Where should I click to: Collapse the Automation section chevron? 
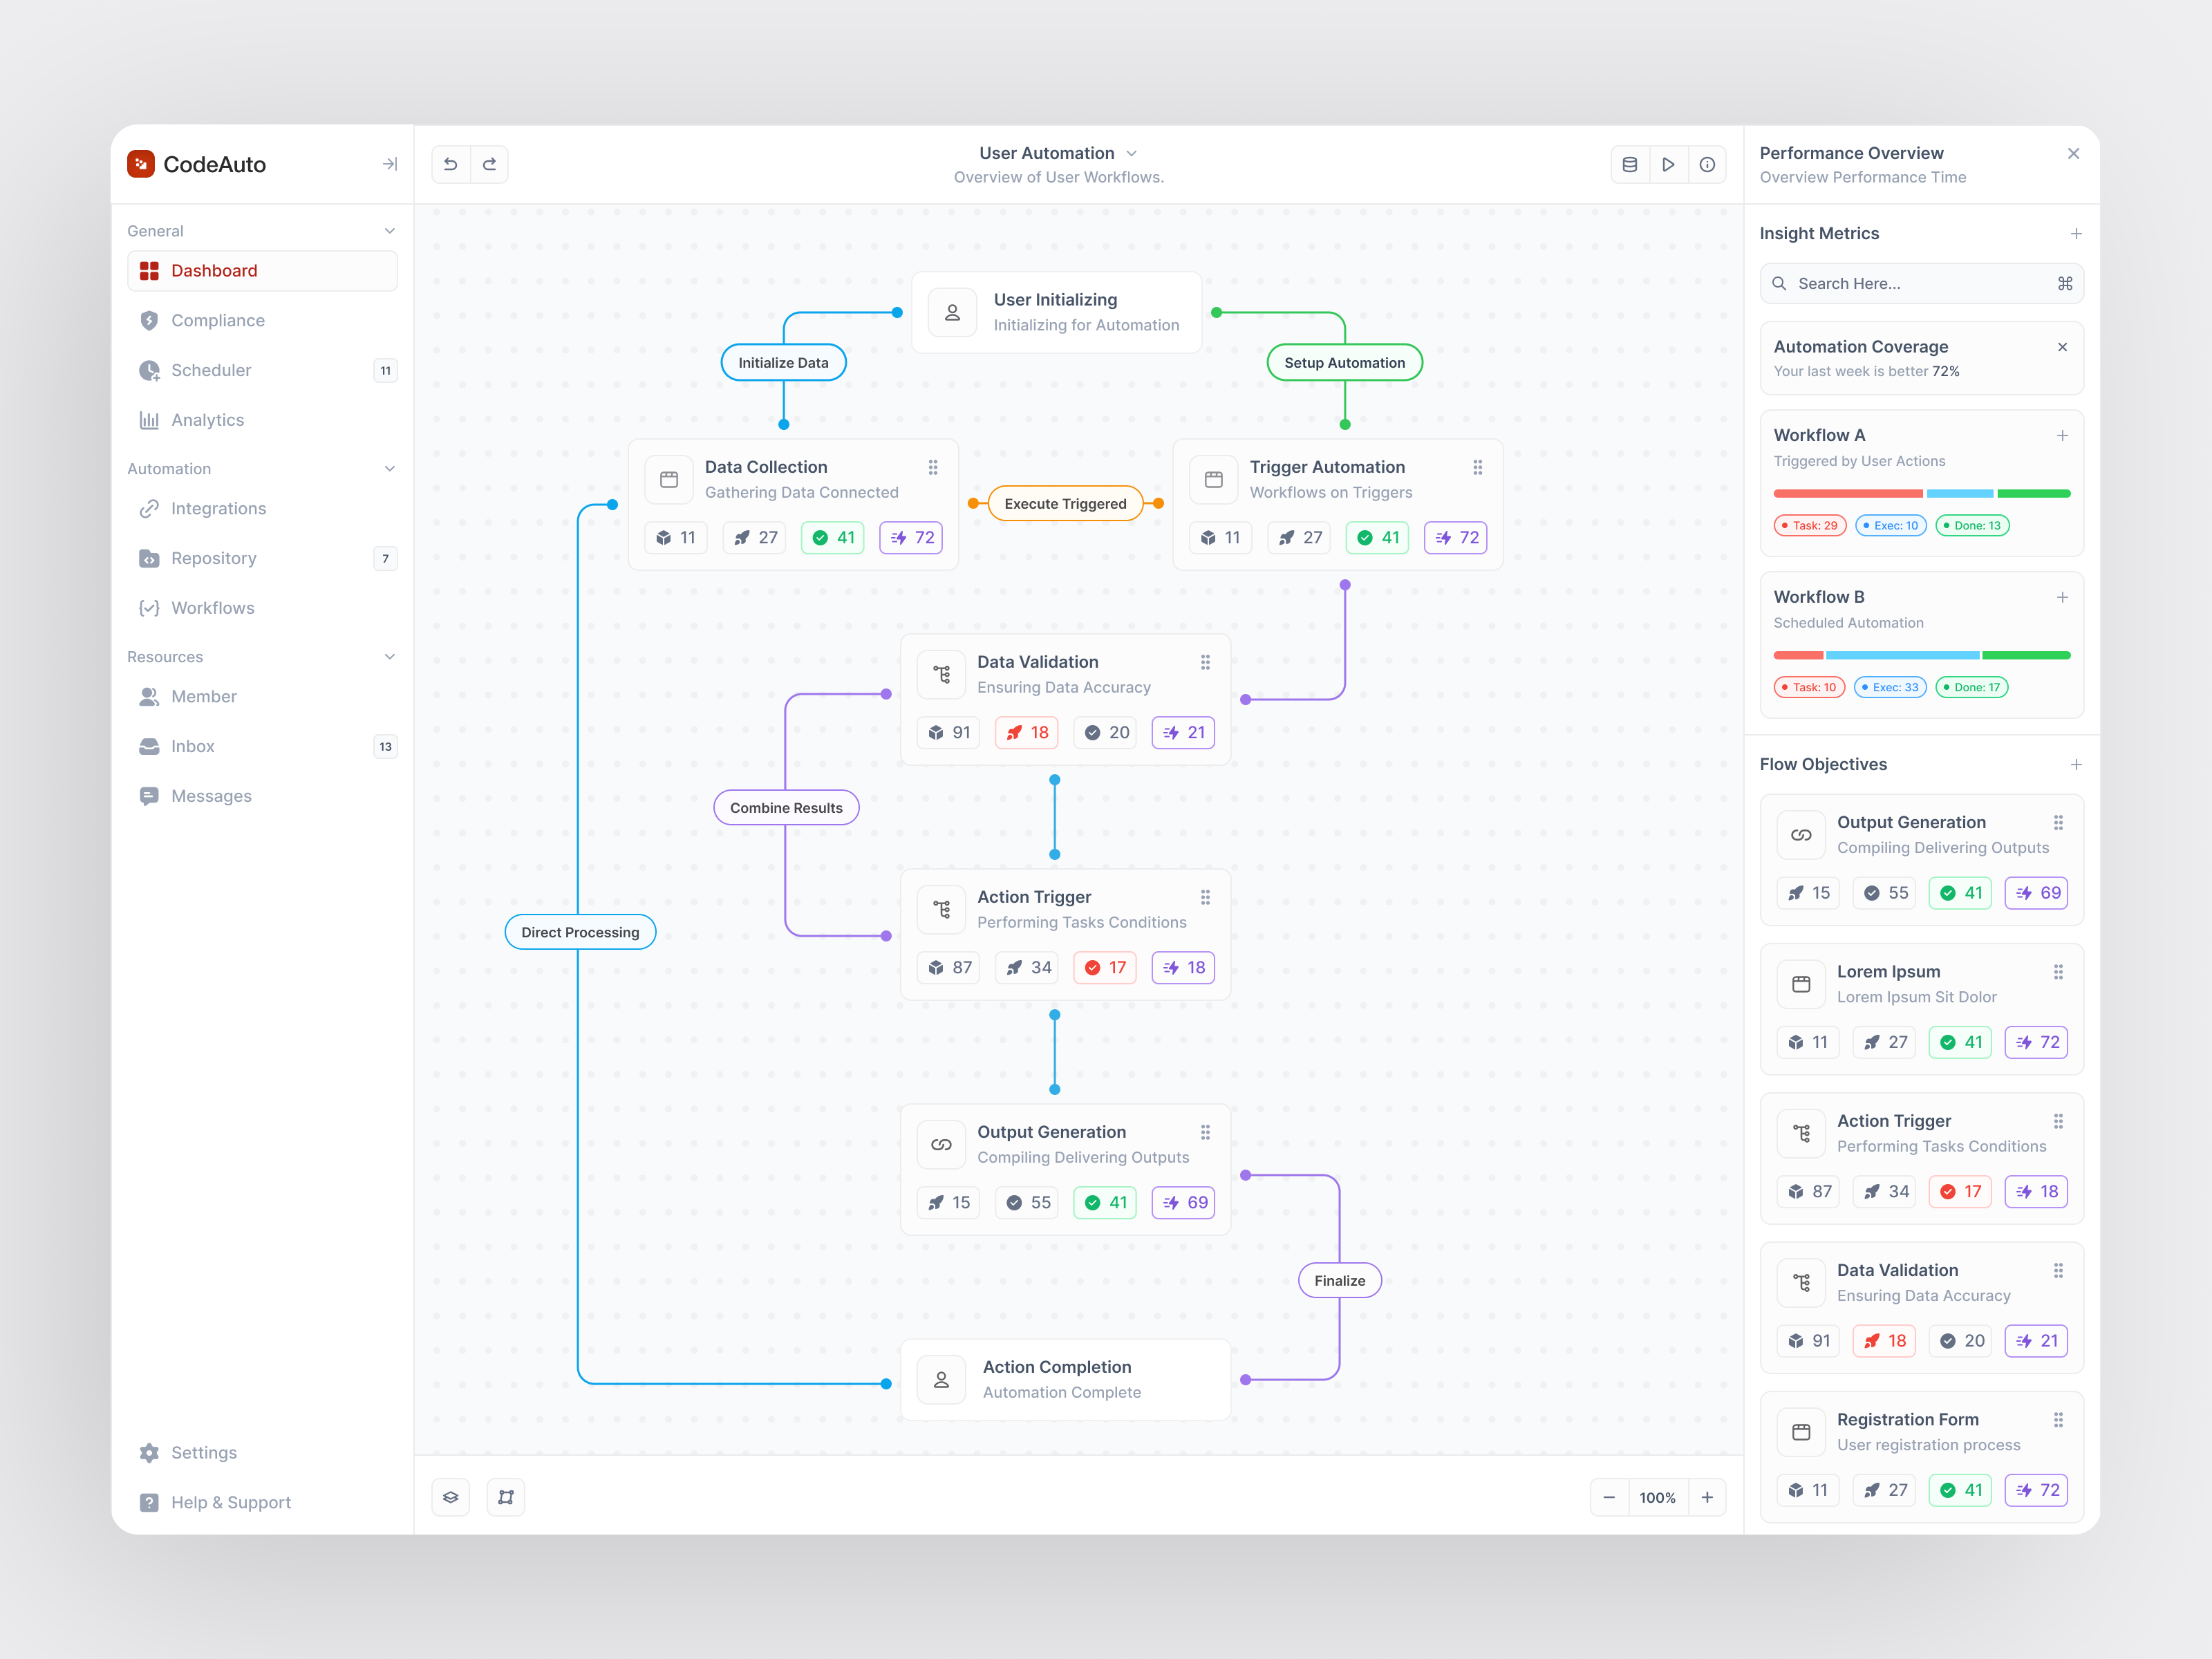(x=389, y=468)
